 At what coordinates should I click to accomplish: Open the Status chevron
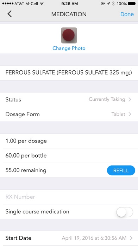tap(130, 99)
